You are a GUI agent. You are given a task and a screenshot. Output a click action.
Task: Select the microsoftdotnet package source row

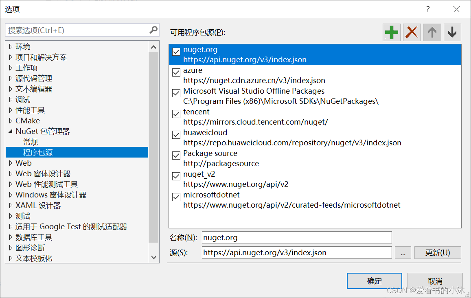[x=315, y=200]
